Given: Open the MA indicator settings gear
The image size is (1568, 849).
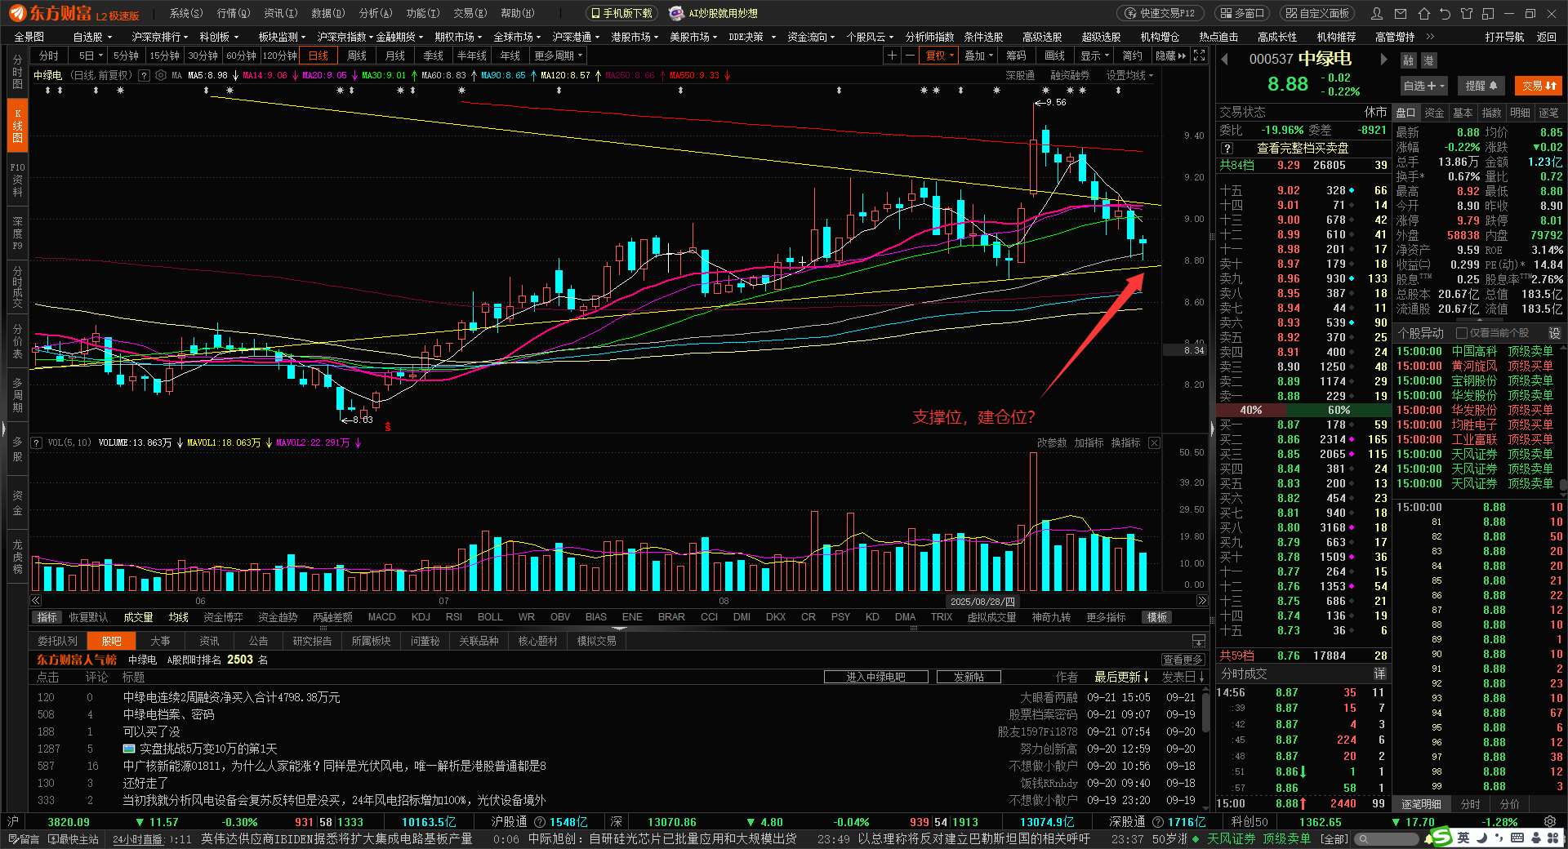Looking at the screenshot, I should coord(161,75).
